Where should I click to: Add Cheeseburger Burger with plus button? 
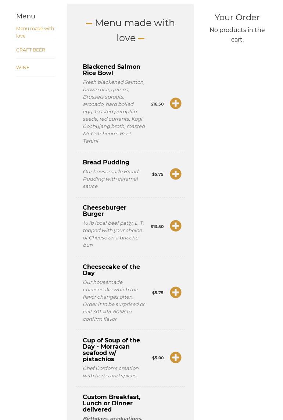(x=175, y=226)
